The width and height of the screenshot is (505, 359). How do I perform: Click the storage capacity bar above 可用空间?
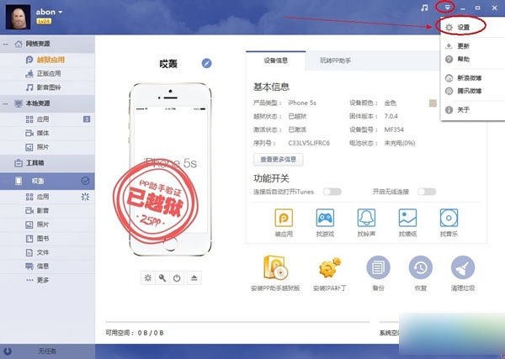237,322
